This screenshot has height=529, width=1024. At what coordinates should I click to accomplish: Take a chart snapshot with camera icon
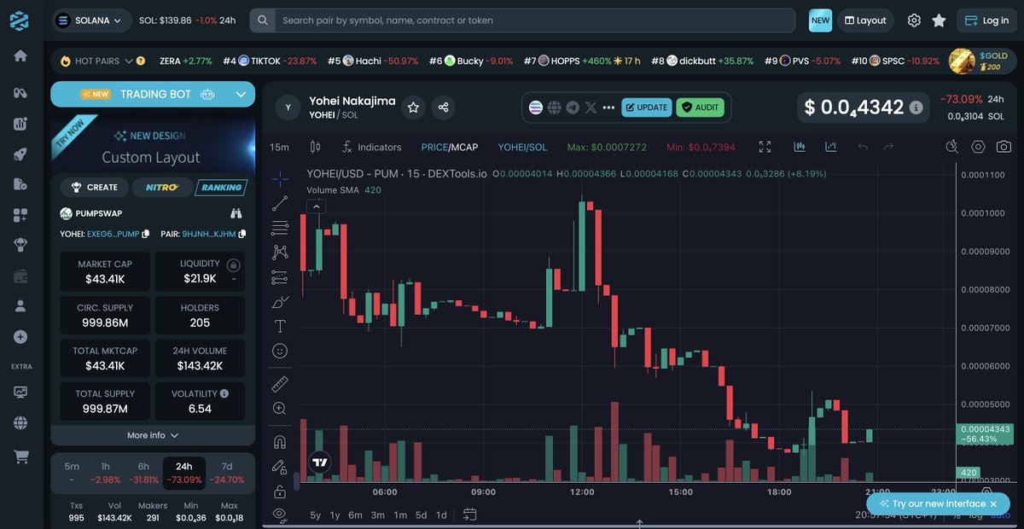1004,147
